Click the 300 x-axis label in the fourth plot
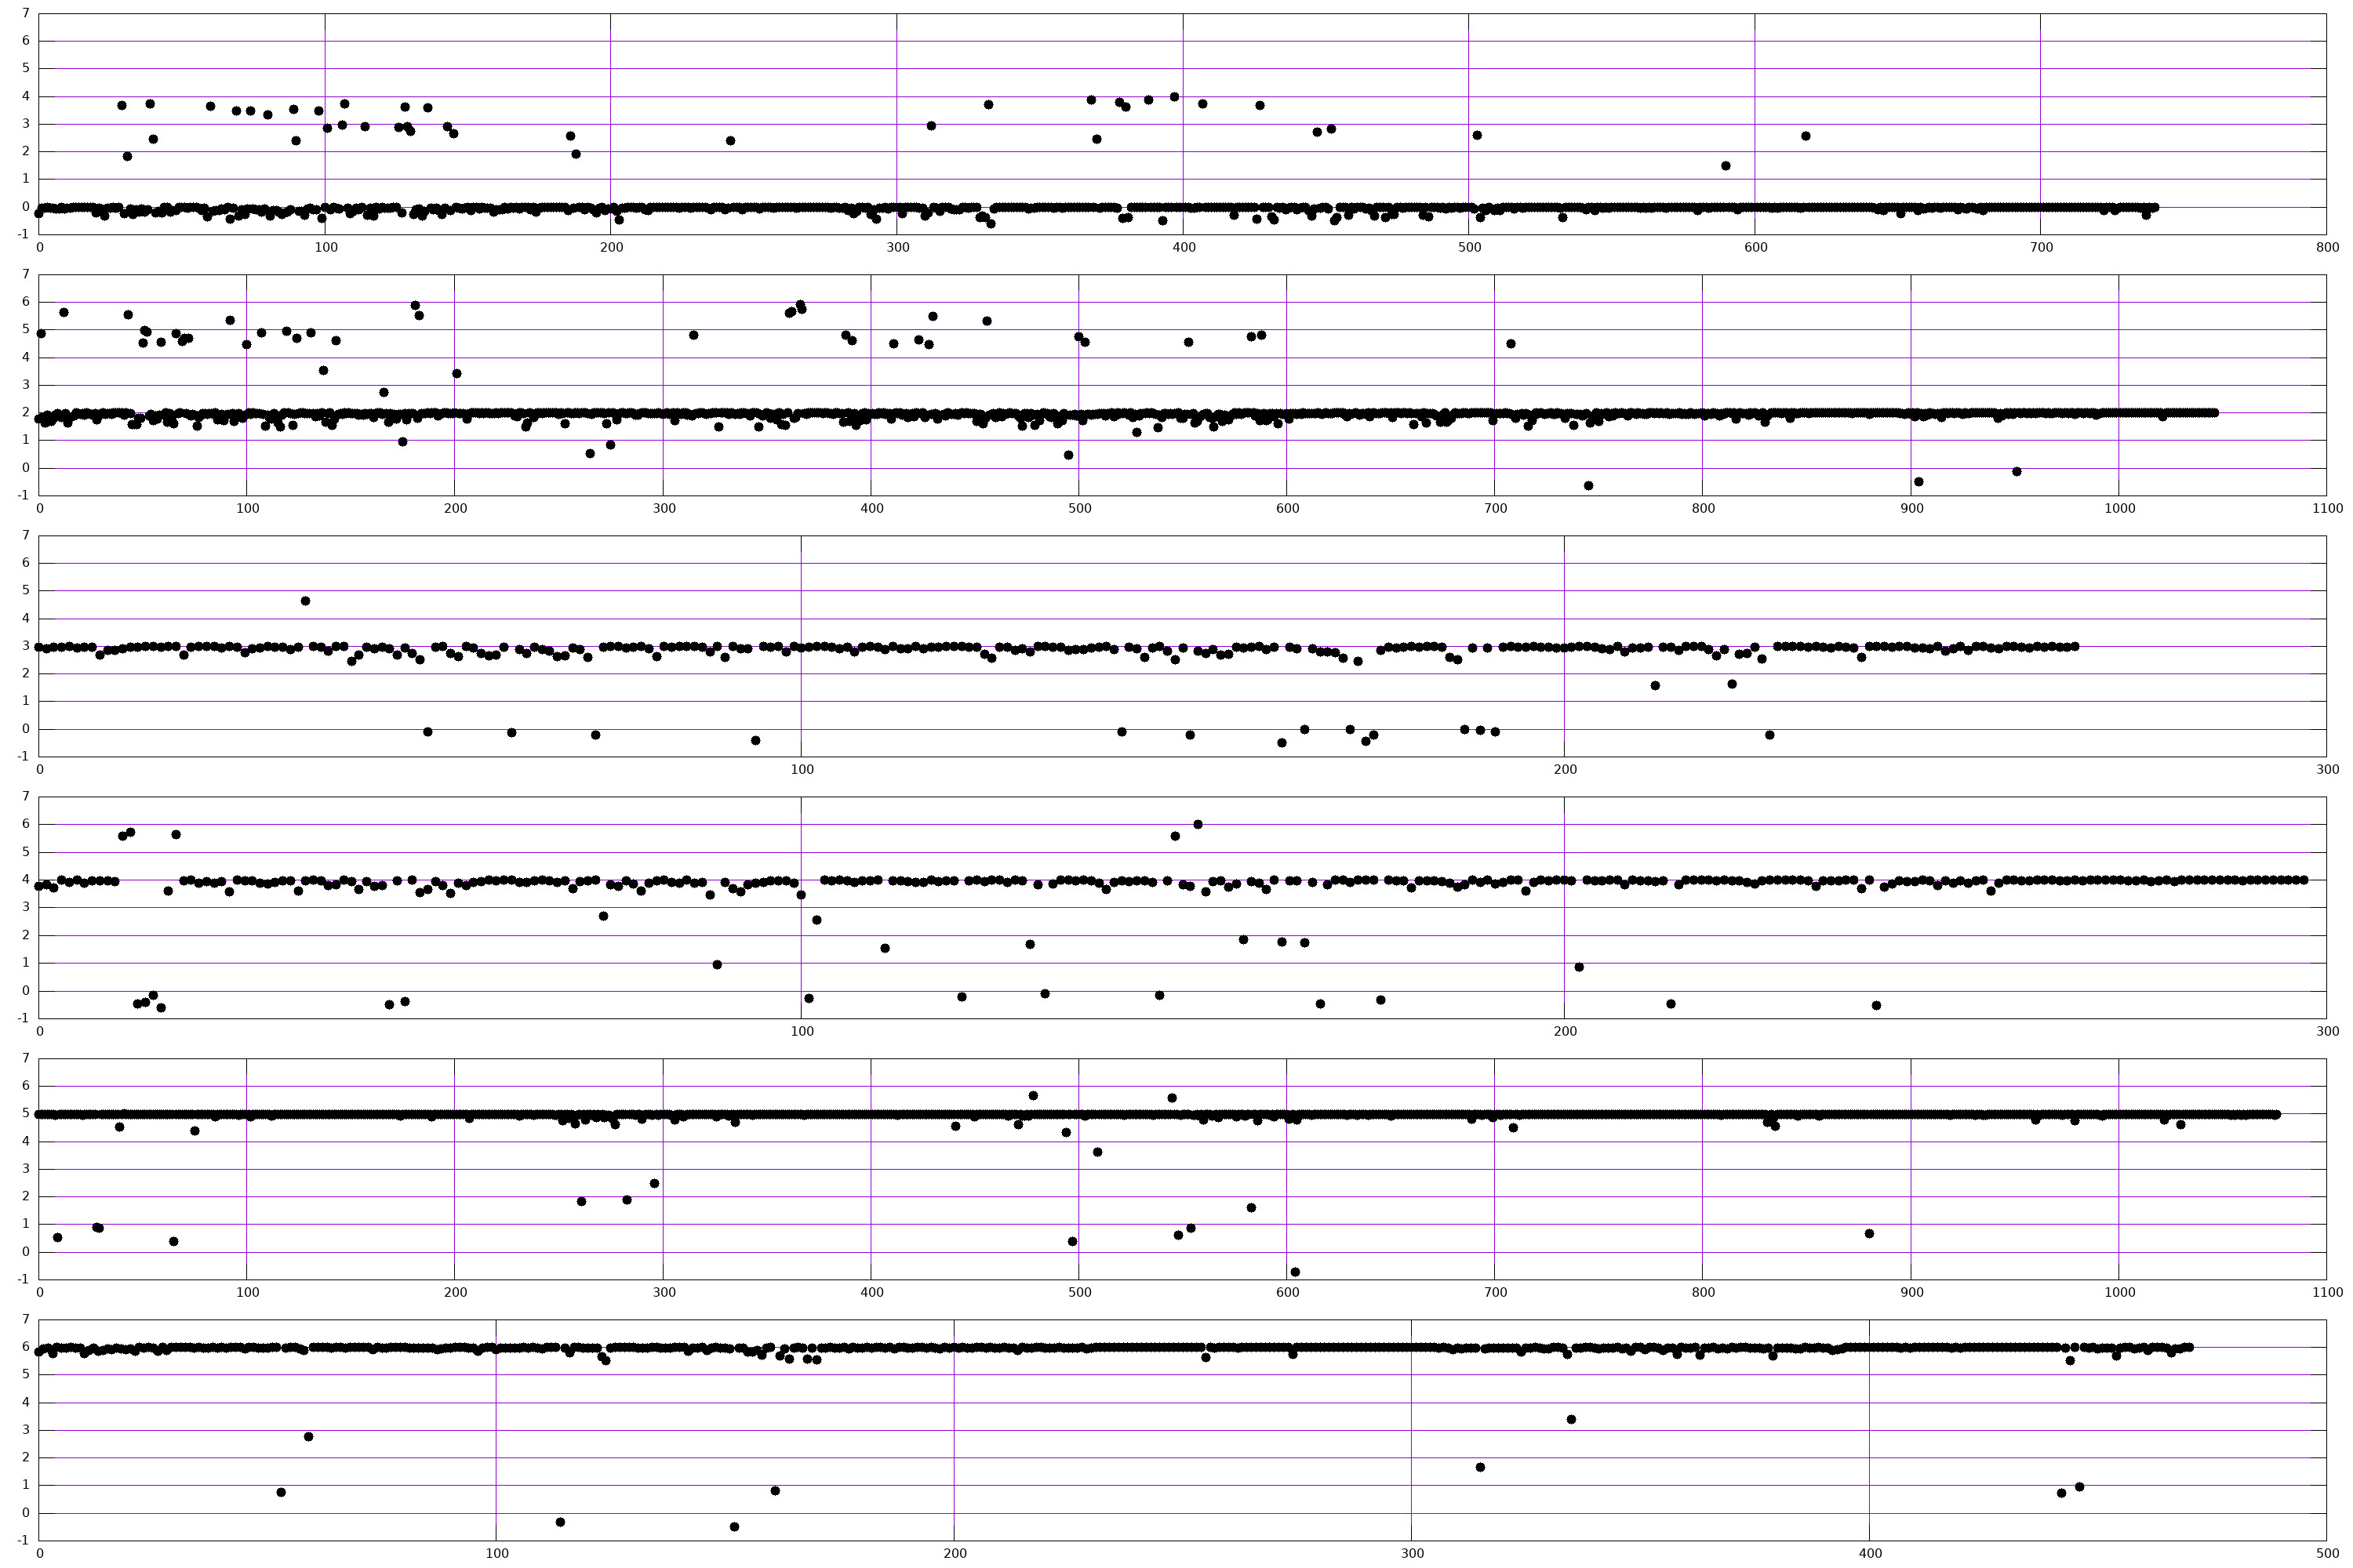The width and height of the screenshot is (2353, 1568). pos(2327,1031)
